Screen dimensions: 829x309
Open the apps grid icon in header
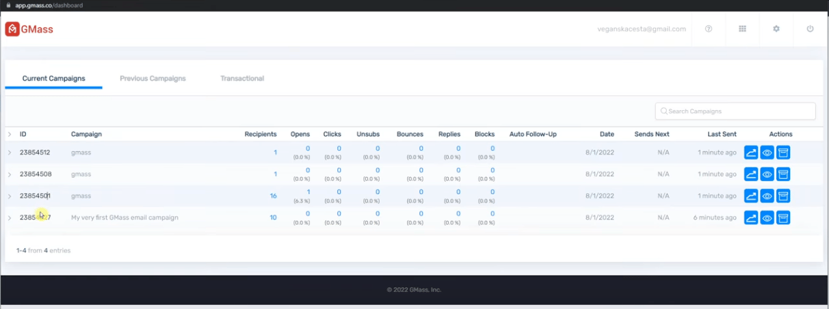[x=742, y=29]
